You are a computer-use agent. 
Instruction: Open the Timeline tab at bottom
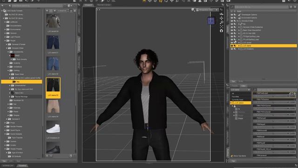22,166
